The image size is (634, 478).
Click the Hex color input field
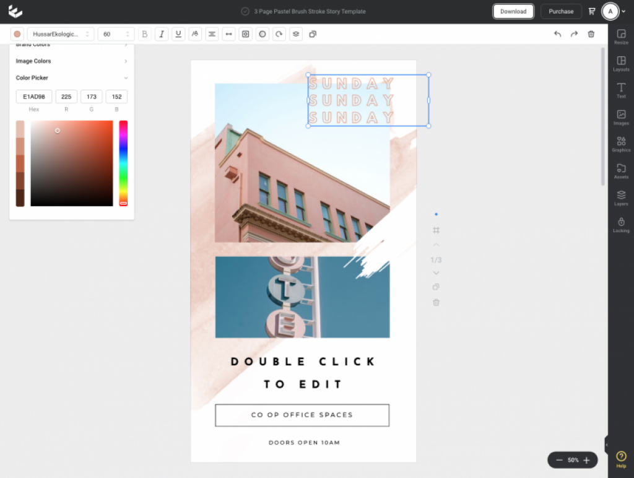click(x=34, y=97)
